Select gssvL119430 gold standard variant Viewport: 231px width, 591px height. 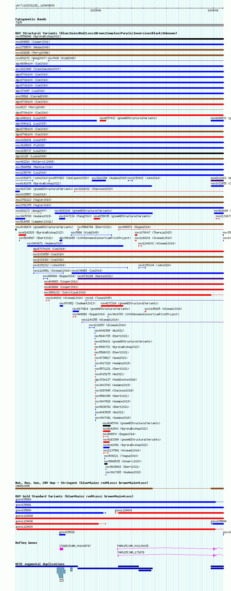(x=119, y=529)
